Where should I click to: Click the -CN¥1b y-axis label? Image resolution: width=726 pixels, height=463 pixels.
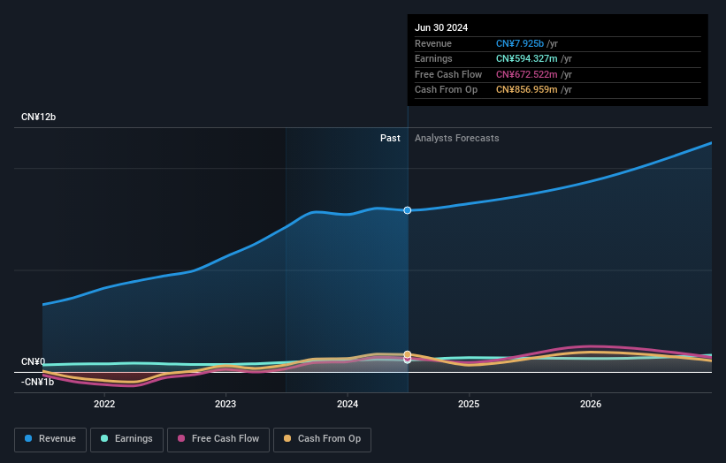coord(37,382)
